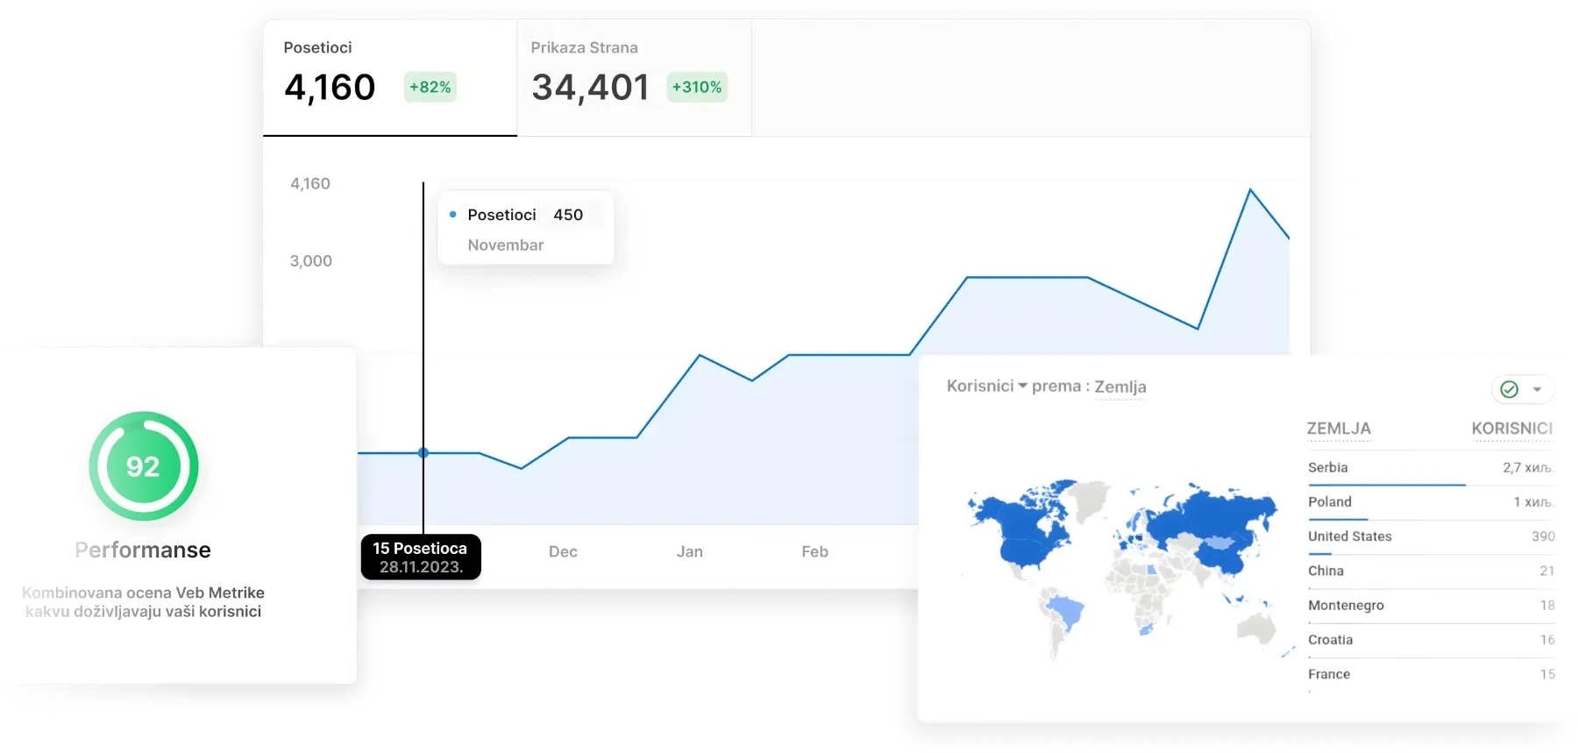Click the 2,7 хиљ. users value
Viewport: 1578px width, 753px height.
click(1527, 468)
